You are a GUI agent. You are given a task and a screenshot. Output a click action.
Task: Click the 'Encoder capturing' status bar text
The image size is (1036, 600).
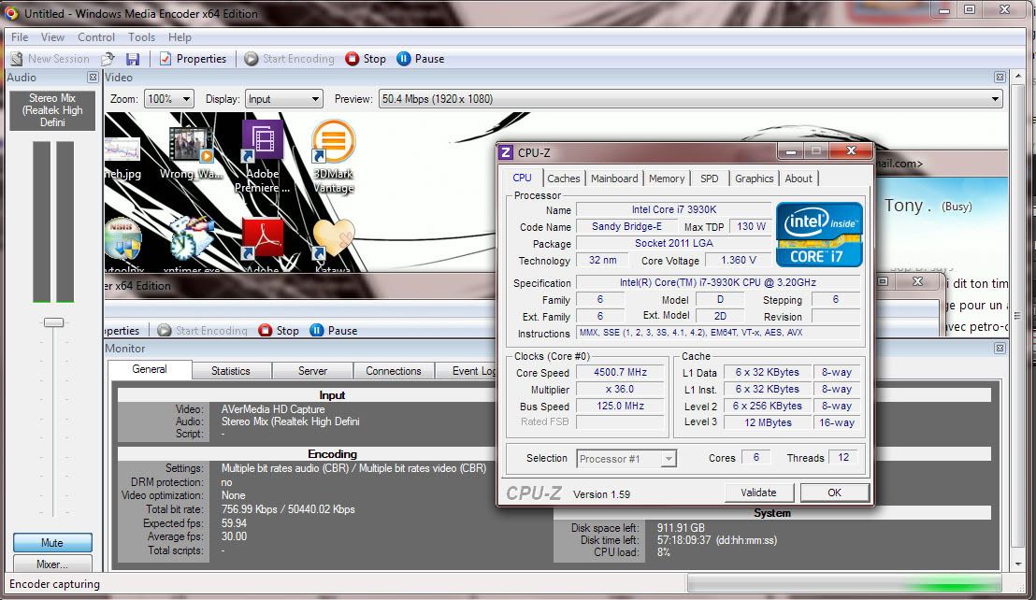point(55,584)
